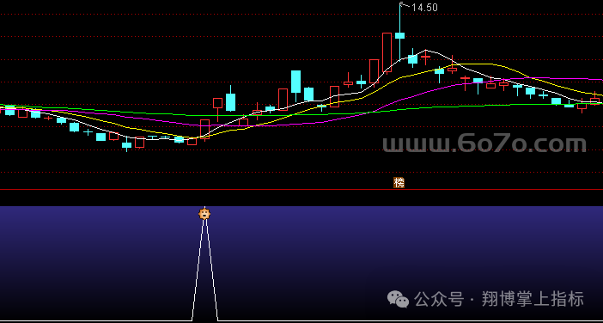603x323 pixels.
Task: Click the orange 榜 marker icon
Action: pyautogui.click(x=399, y=183)
